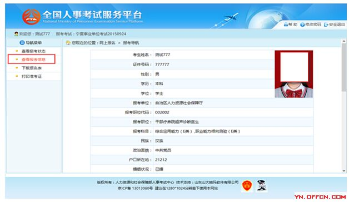
Task: Open 打印准考证 menu entry
Action: [31, 76]
